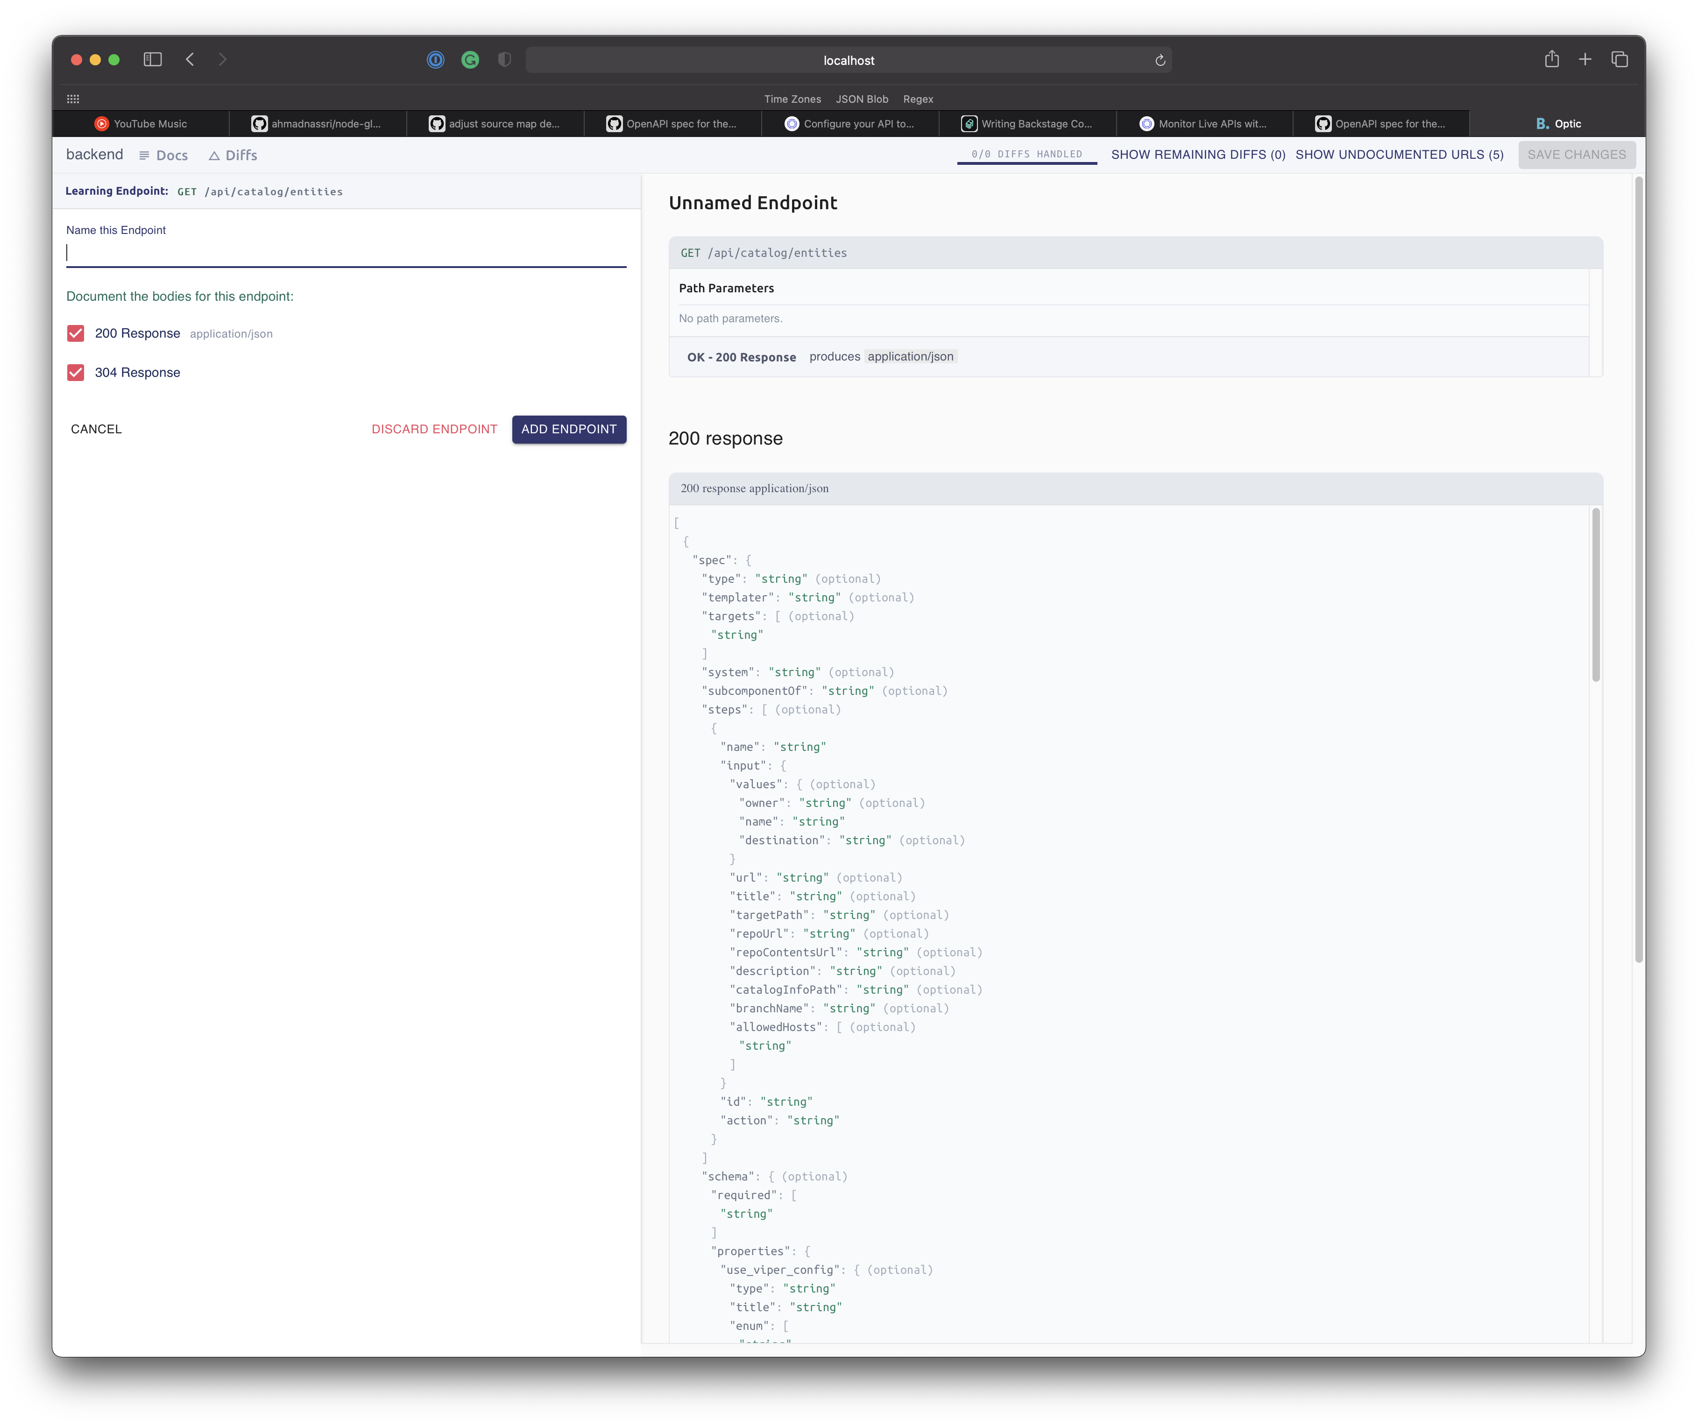1698x1426 pixels.
Task: Switch to the Docs tab
Action: (163, 155)
